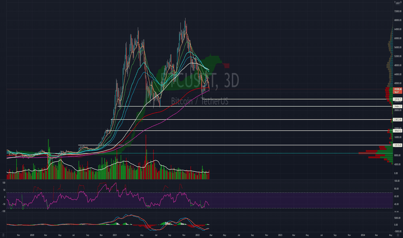This screenshot has width=403, height=238.
Task: Select the horizontal line labeled 32918.73
Action: [297, 99]
